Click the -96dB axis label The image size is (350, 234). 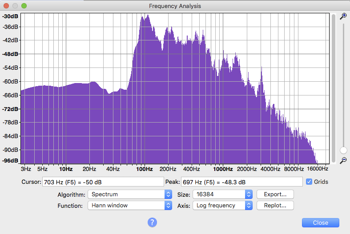coord(10,160)
